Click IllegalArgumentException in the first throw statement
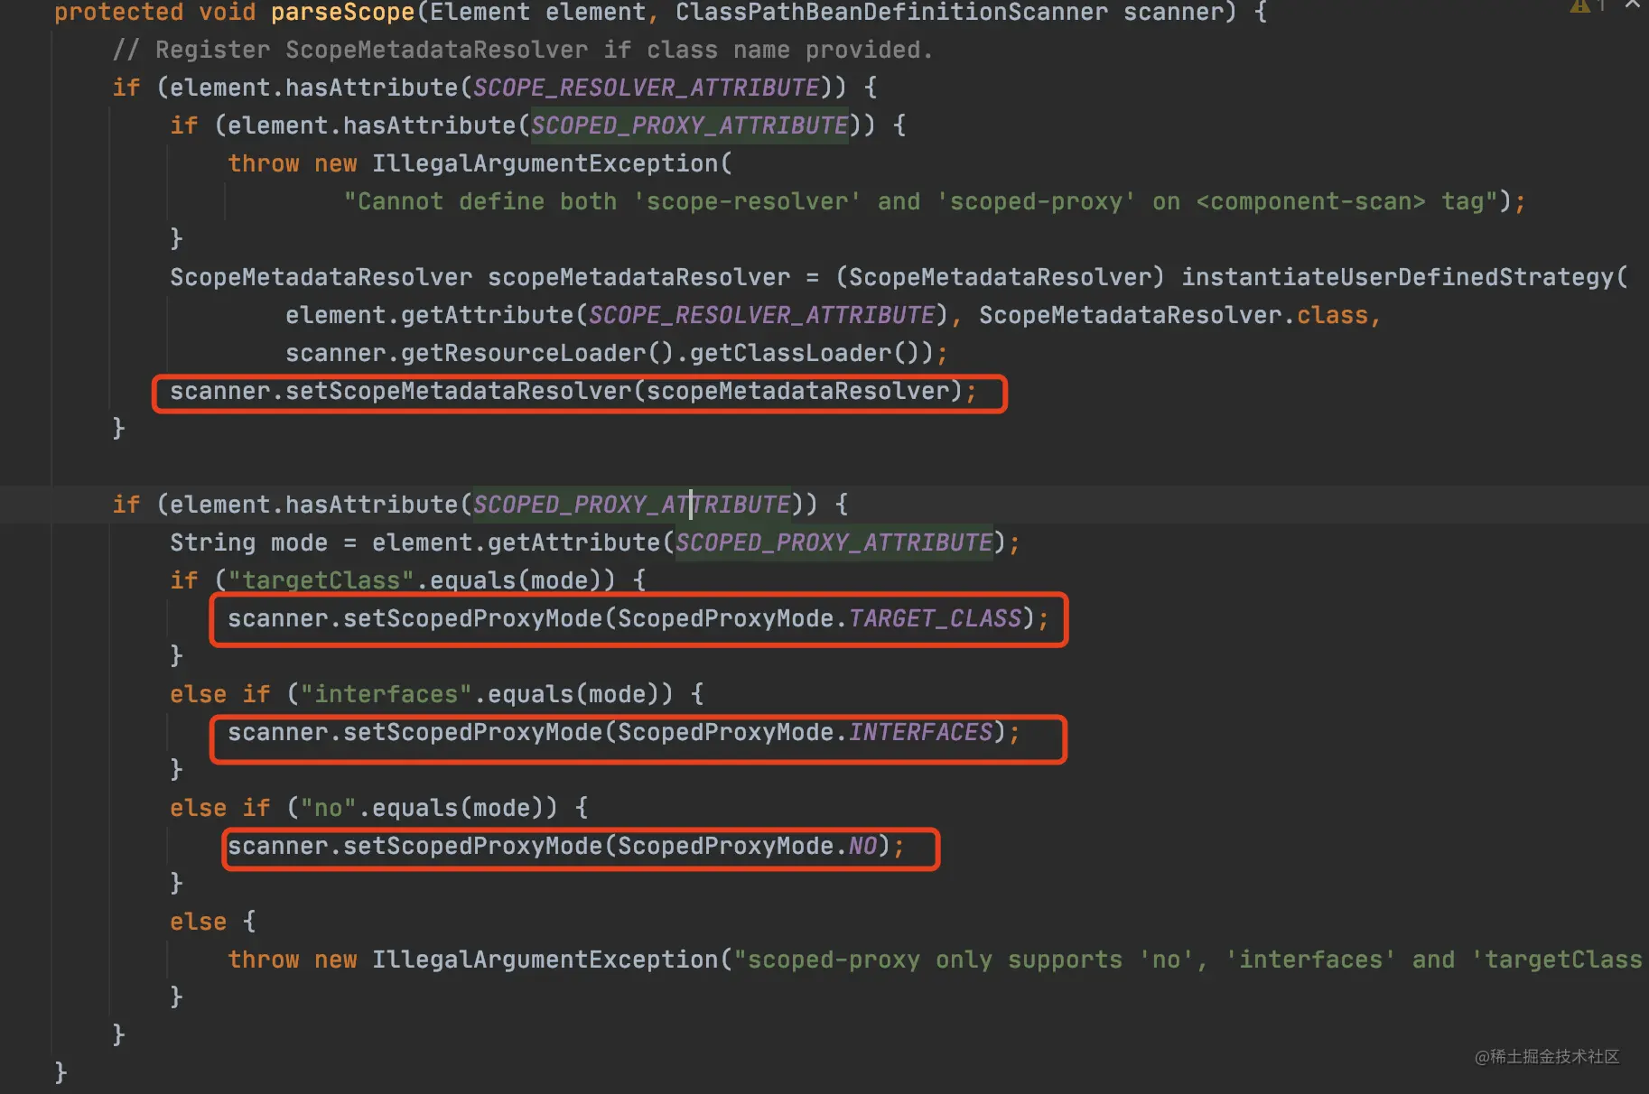Viewport: 1649px width, 1094px height. [x=545, y=163]
